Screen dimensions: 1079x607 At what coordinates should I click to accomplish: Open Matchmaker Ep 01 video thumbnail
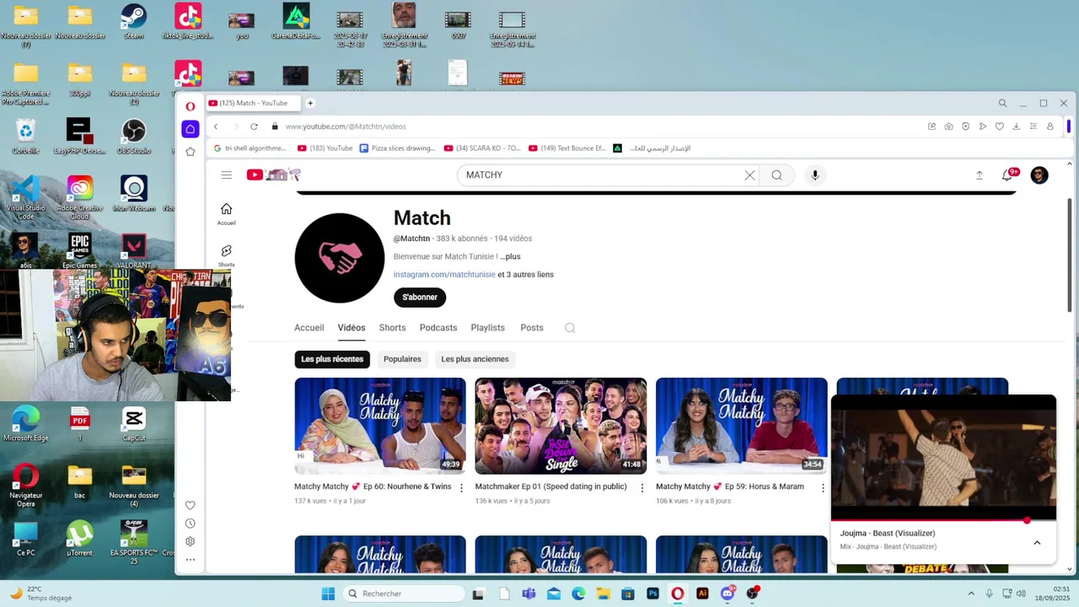pos(561,426)
